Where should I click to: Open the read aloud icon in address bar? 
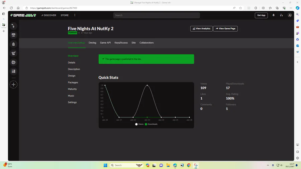pos(234,8)
